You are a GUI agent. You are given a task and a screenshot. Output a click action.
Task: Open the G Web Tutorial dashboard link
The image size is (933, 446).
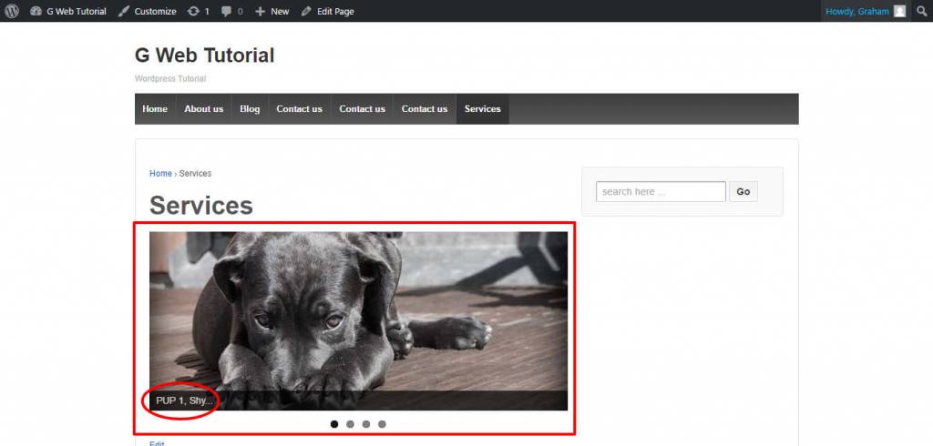pyautogui.click(x=67, y=11)
